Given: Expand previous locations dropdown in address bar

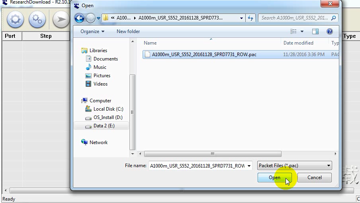Looking at the screenshot, I should coord(241,18).
